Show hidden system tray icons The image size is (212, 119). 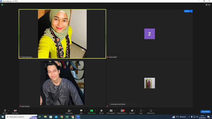click(x=189, y=117)
